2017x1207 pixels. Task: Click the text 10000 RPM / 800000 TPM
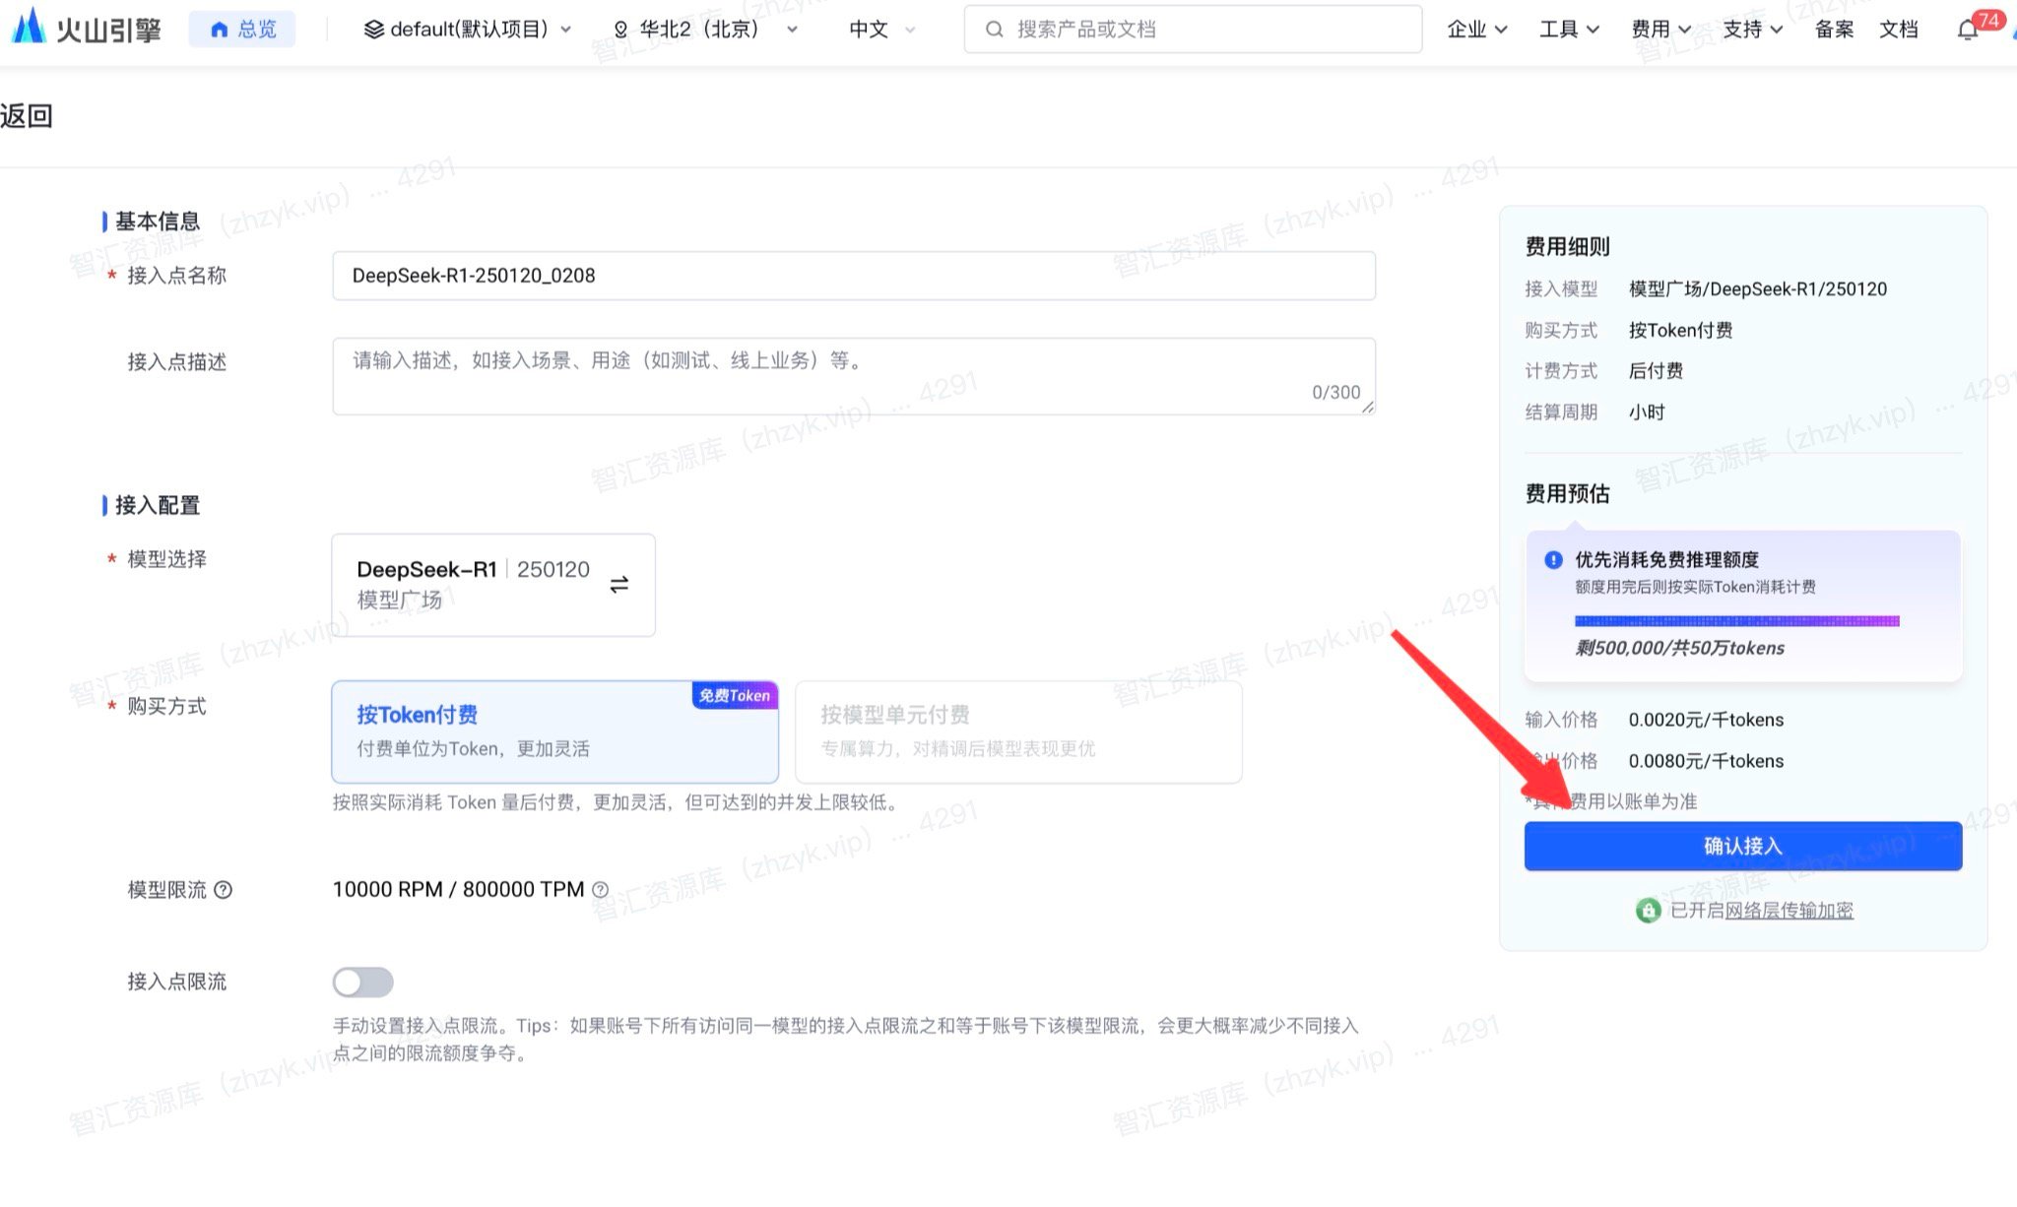458,890
